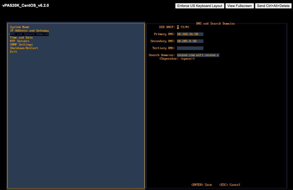Click the empty Tertiary DNS field

click(190, 48)
